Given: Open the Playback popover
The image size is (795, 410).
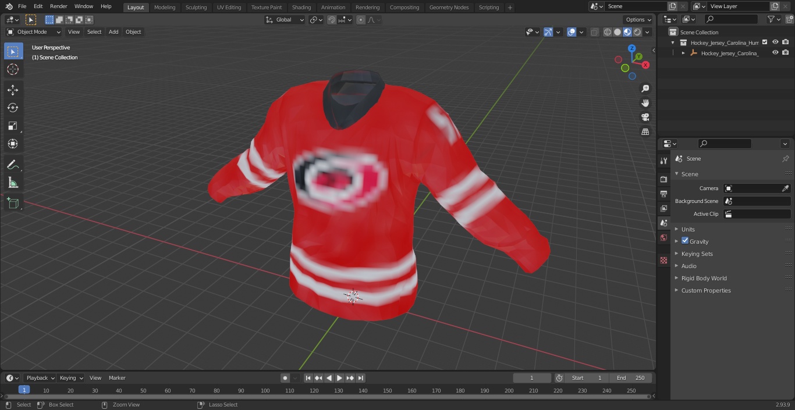Looking at the screenshot, I should coord(40,378).
